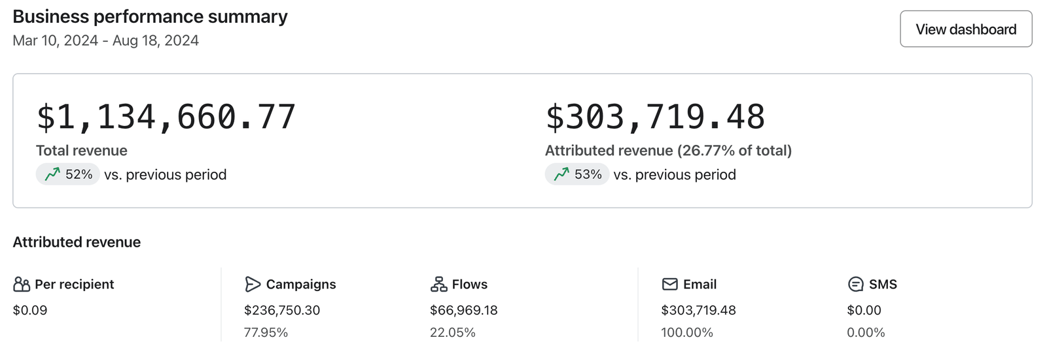Screen dimensions: 1047x361
Task: Click the per recipient value $0.09
Action: point(30,310)
